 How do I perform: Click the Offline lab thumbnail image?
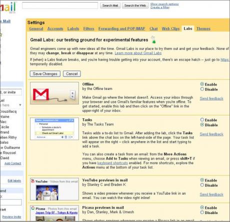[x=54, y=93]
